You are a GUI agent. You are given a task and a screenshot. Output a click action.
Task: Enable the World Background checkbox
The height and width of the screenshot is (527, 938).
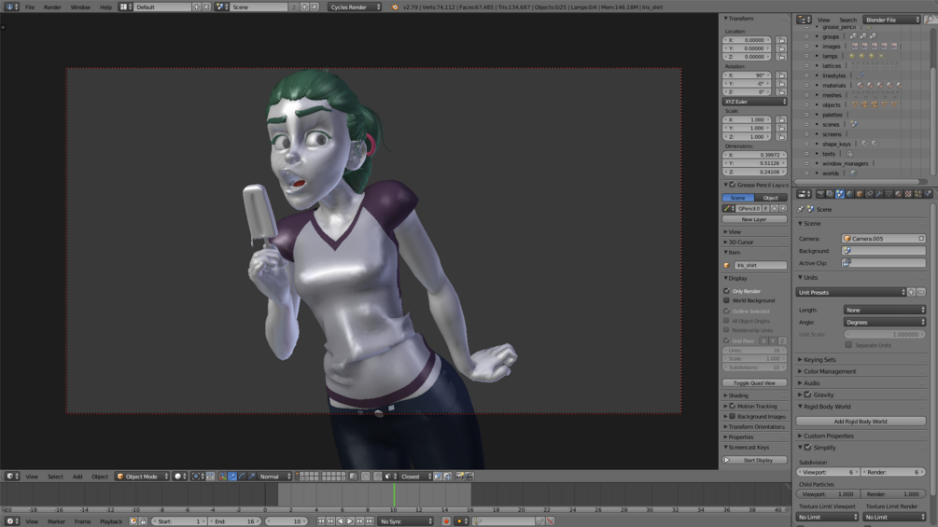pos(727,300)
